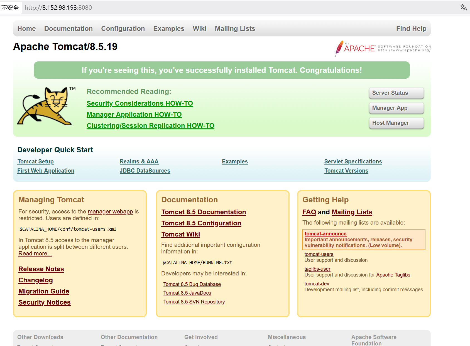This screenshot has height=346, width=470.
Task: Open Documentation in the top navigation
Action: tap(68, 29)
